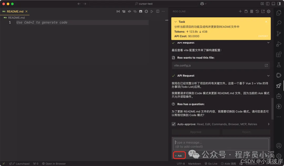Open the customize layout icon
This screenshot has width=284, height=166.
pyautogui.click(x=262, y=4)
